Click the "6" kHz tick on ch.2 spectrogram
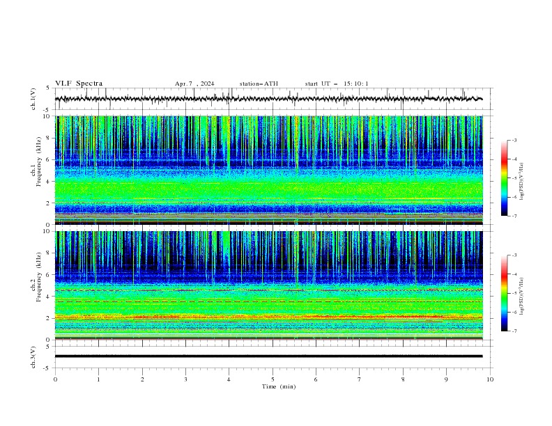This screenshot has height=426, width=552. click(49, 275)
